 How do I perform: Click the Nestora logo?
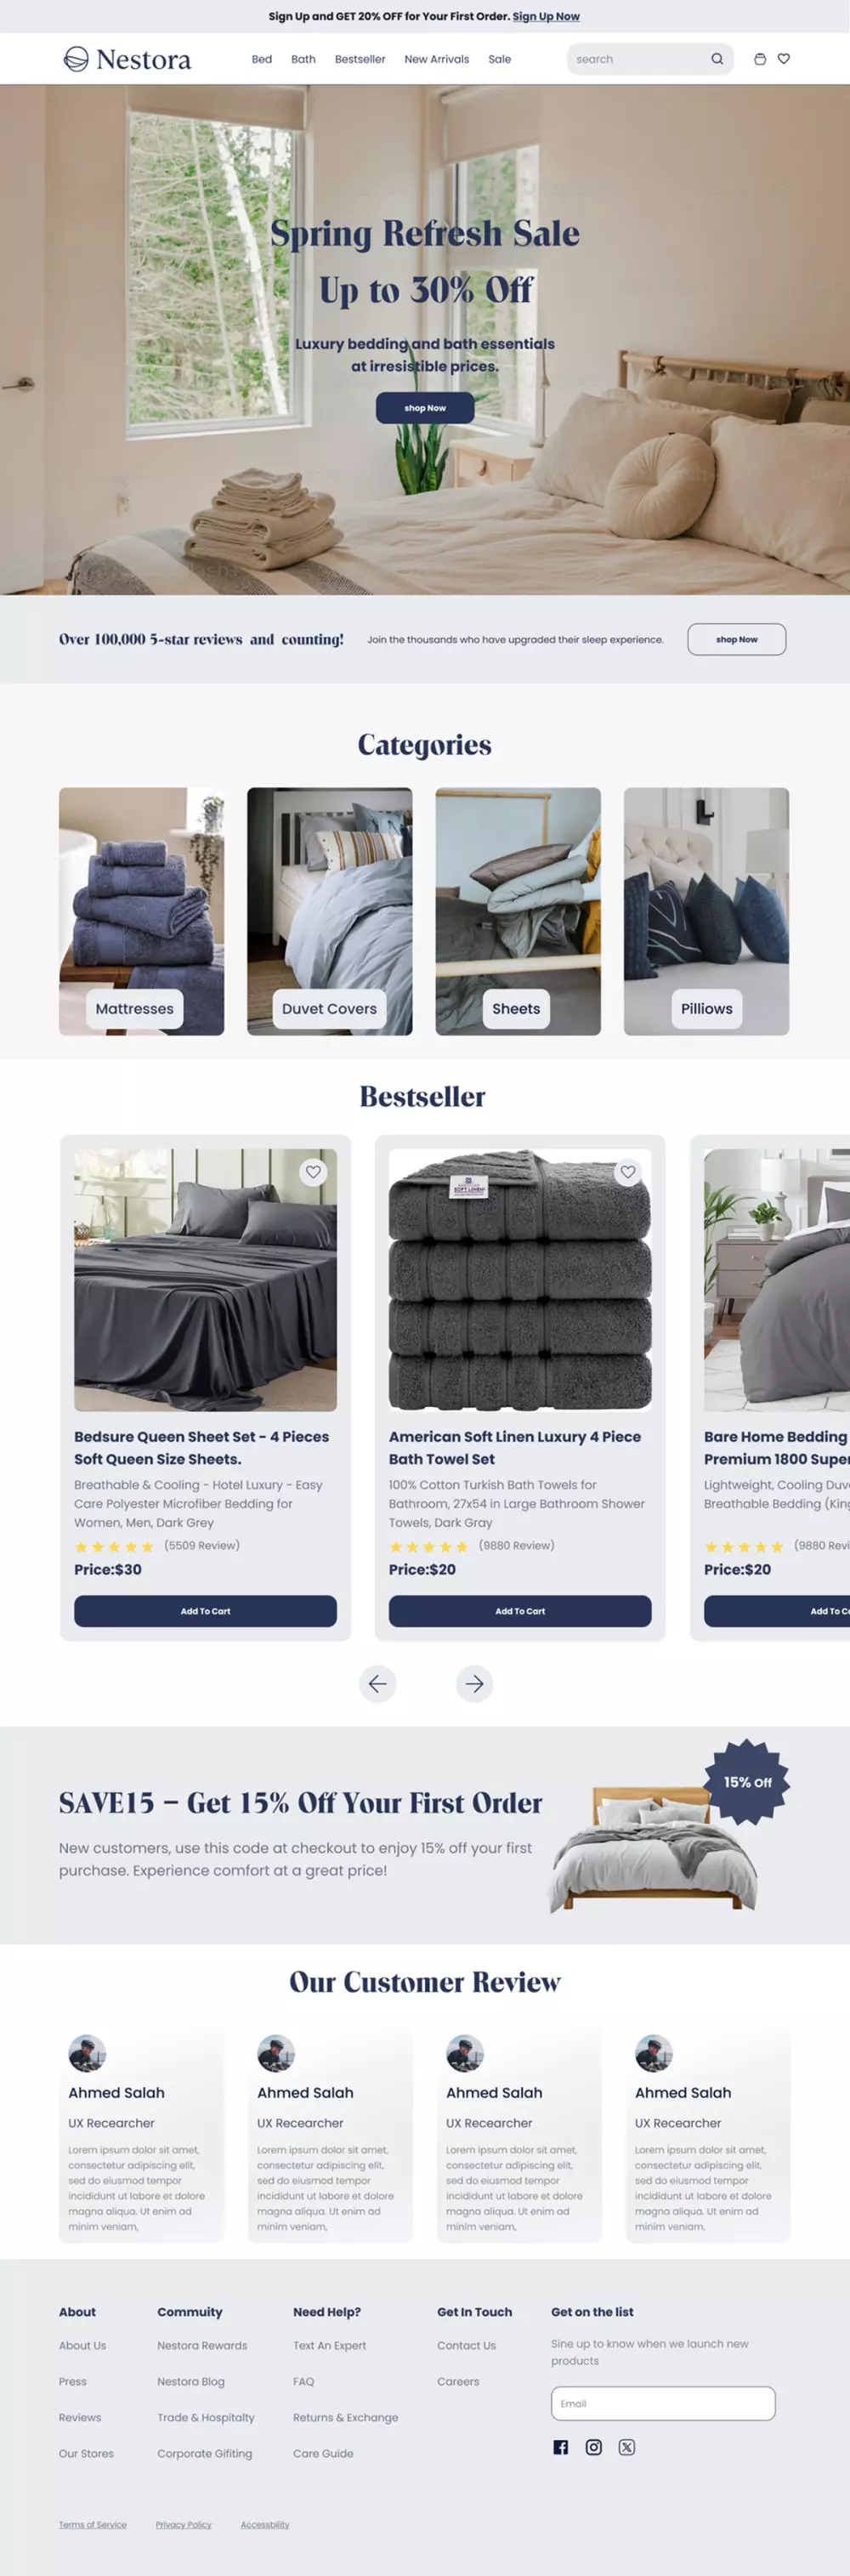tap(127, 60)
